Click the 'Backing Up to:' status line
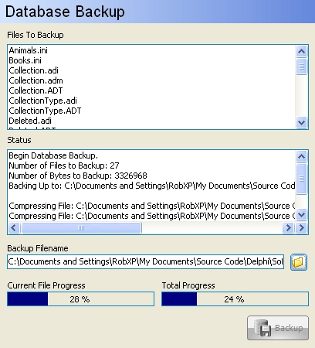 [152, 186]
